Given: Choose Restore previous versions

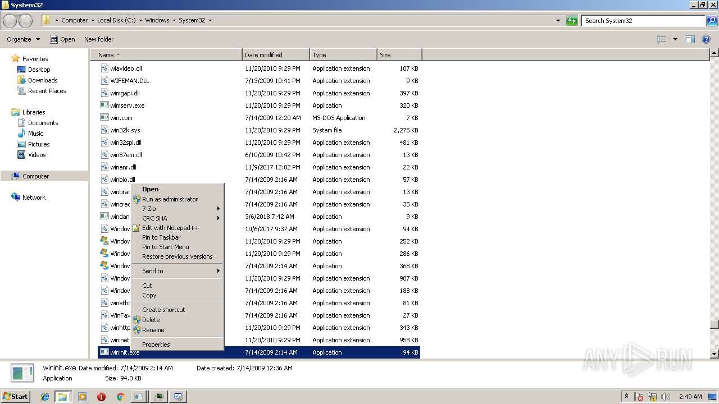Looking at the screenshot, I should coord(178,256).
